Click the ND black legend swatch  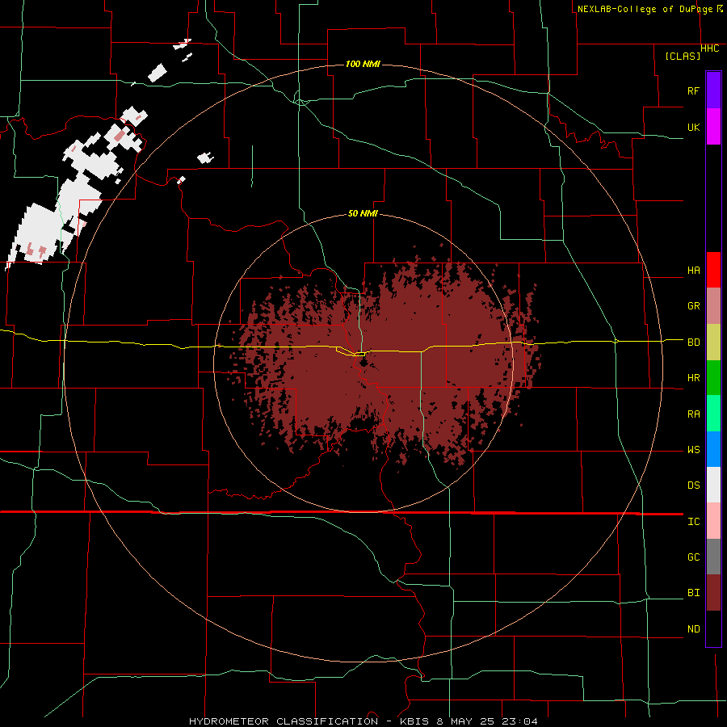[x=713, y=628]
